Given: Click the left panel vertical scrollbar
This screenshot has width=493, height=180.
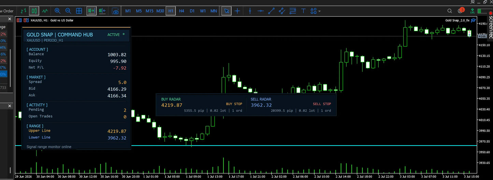Looking at the screenshot, I should pyautogui.click(x=10, y=68).
